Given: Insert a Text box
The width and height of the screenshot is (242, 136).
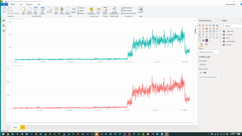Looking at the screenshot, I should 81,8.
